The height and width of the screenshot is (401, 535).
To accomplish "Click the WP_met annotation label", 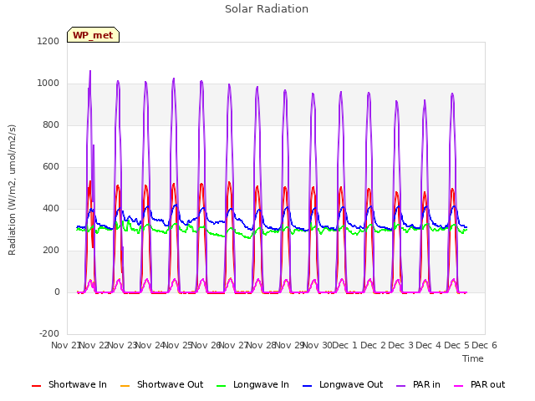I will (x=93, y=35).
